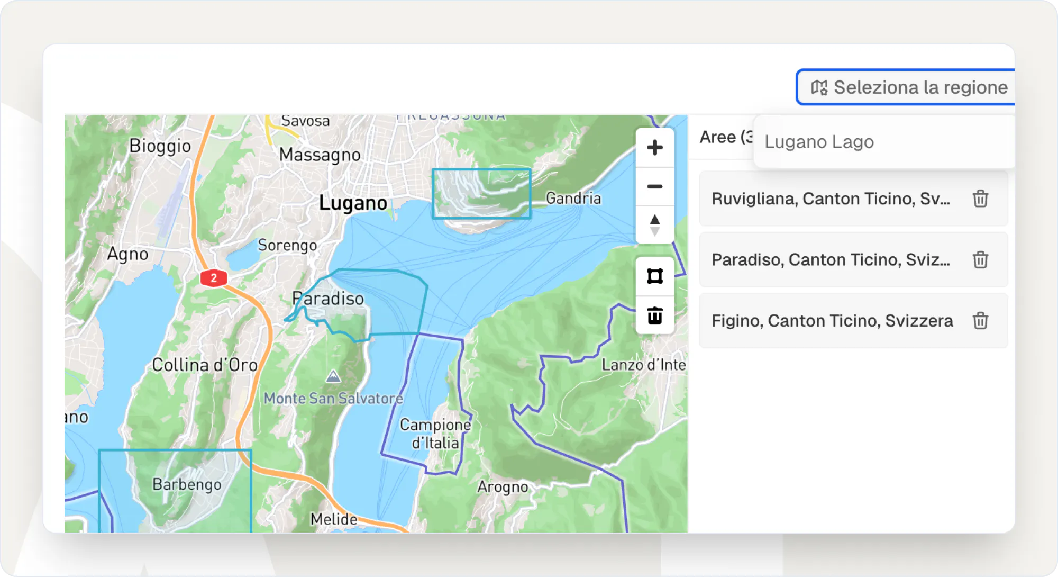The width and height of the screenshot is (1058, 577).
Task: Delete the Ruvigliana area entry
Action: click(x=980, y=199)
